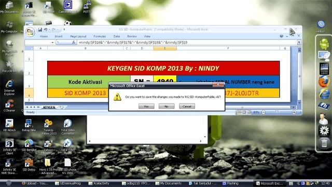Go to the first sheet with navigation arrow
This screenshot has width=332, height=187.
click(x=27, y=108)
